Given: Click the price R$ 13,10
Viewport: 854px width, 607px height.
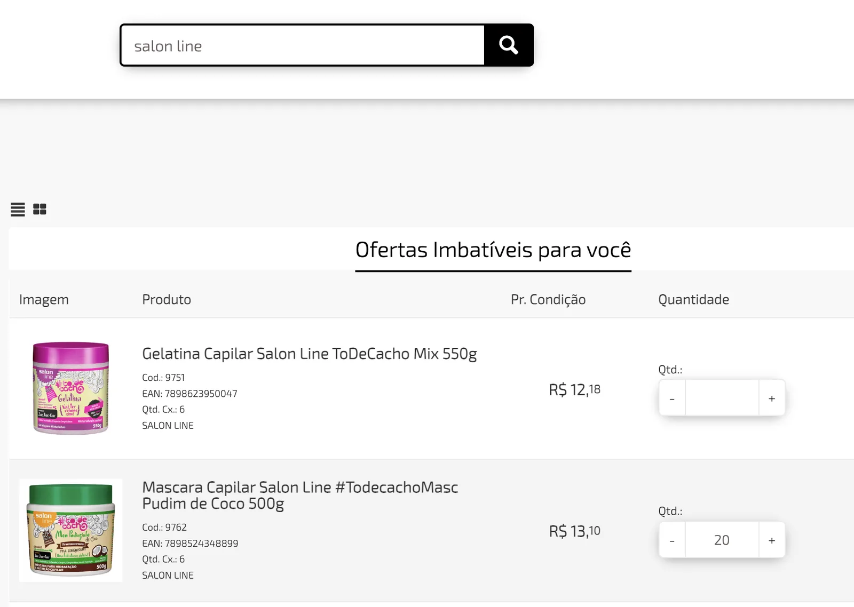Looking at the screenshot, I should tap(575, 531).
